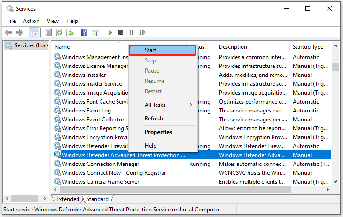Click the vertical scrollbar thumb
343x217 pixels.
point(335,67)
